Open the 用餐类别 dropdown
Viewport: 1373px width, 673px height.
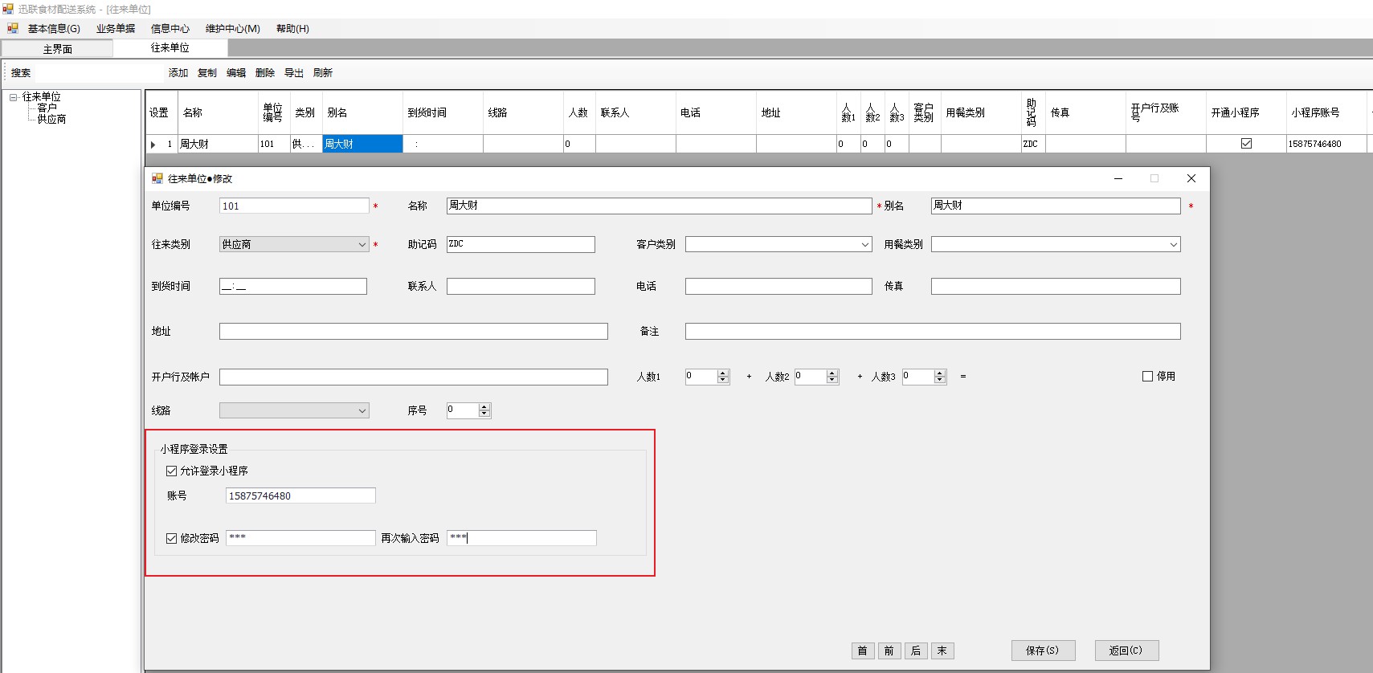tap(1173, 244)
